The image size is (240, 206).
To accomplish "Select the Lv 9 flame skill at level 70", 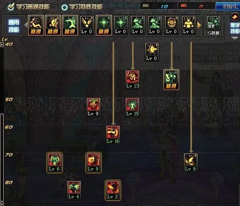I will 191,162.
